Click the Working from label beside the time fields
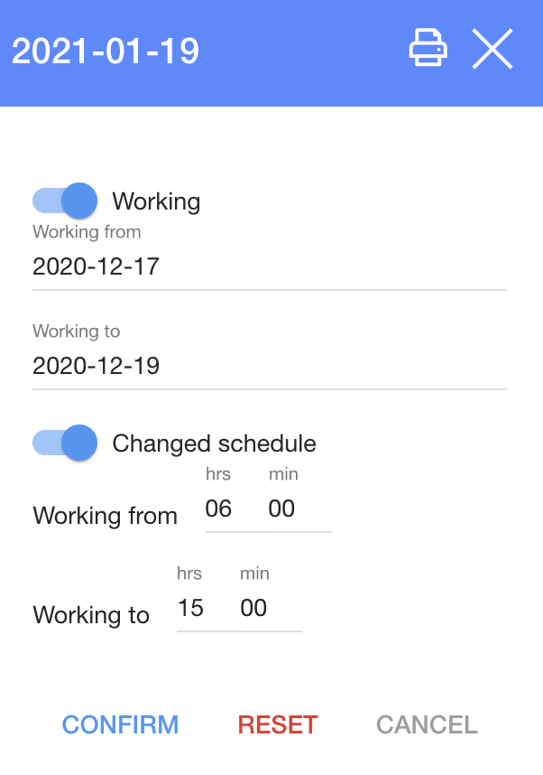The width and height of the screenshot is (543, 775). click(x=105, y=517)
